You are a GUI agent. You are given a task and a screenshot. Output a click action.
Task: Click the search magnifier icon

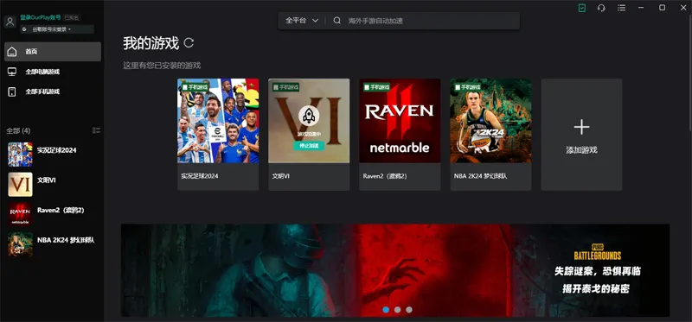coord(337,20)
